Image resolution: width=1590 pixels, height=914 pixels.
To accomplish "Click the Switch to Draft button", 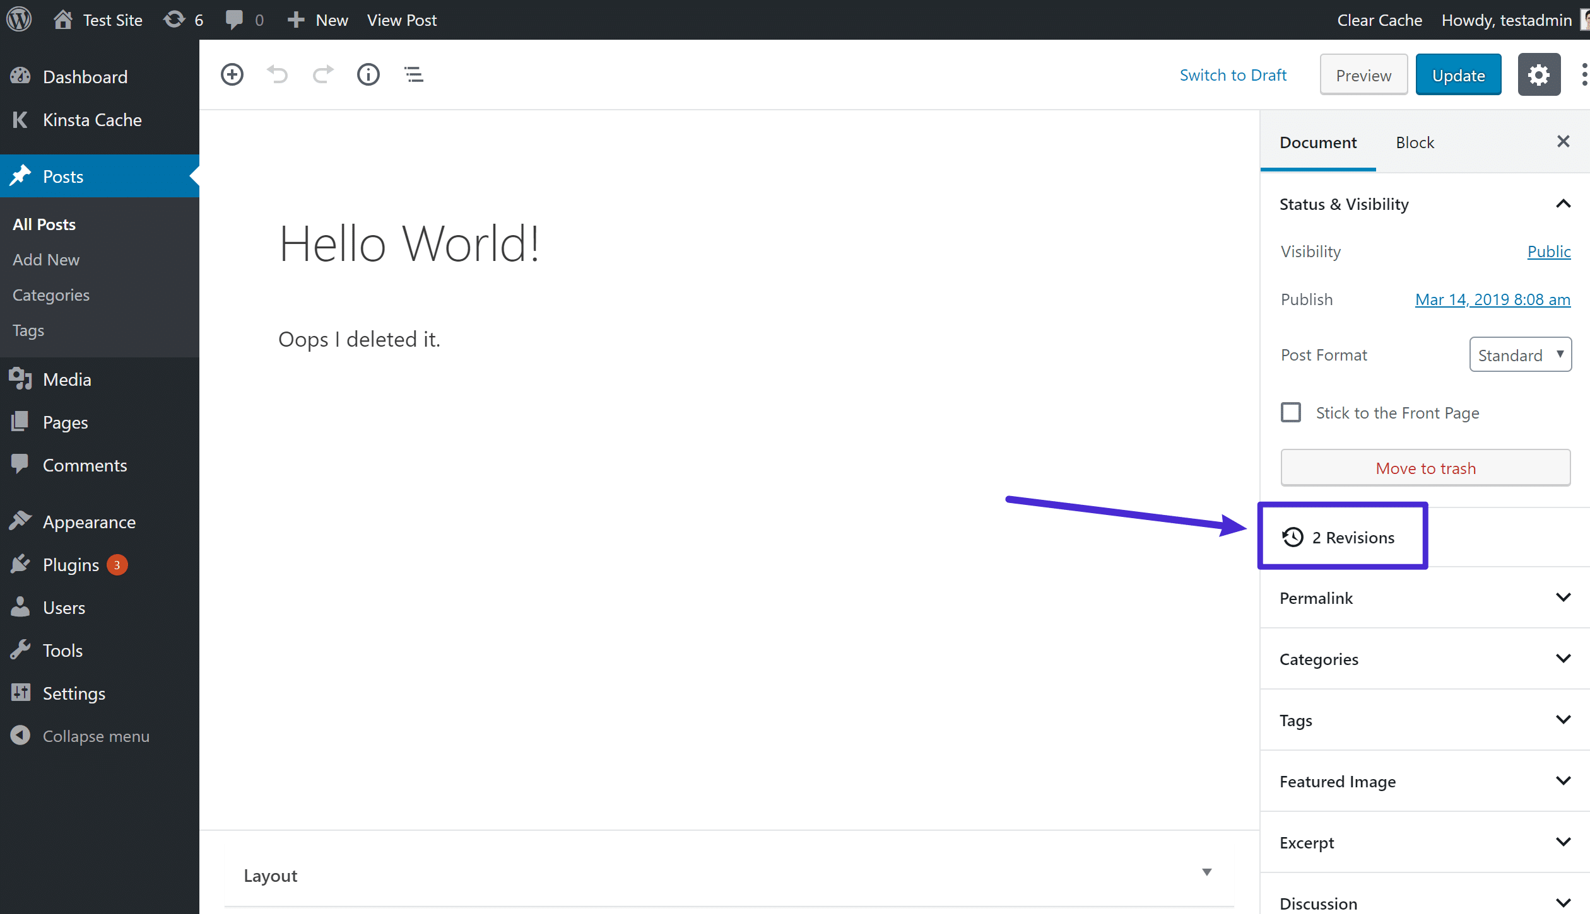I will click(x=1232, y=74).
